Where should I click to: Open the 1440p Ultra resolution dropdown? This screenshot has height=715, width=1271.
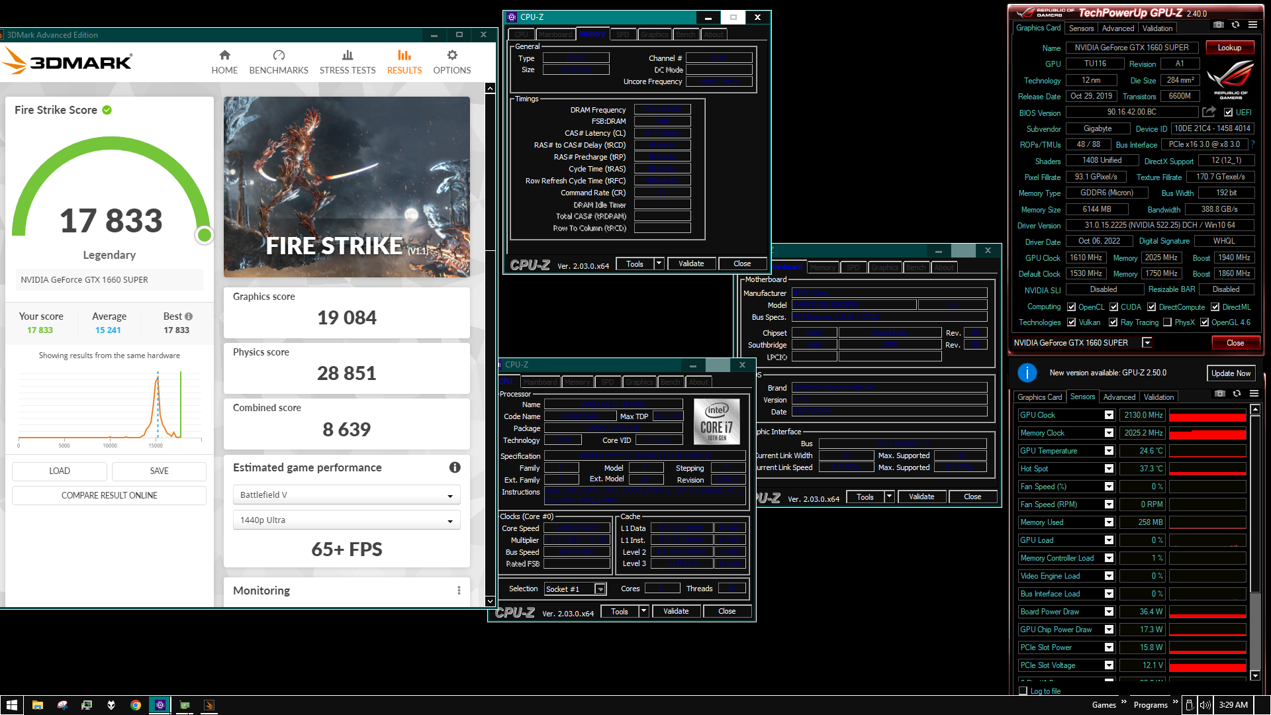(x=346, y=520)
